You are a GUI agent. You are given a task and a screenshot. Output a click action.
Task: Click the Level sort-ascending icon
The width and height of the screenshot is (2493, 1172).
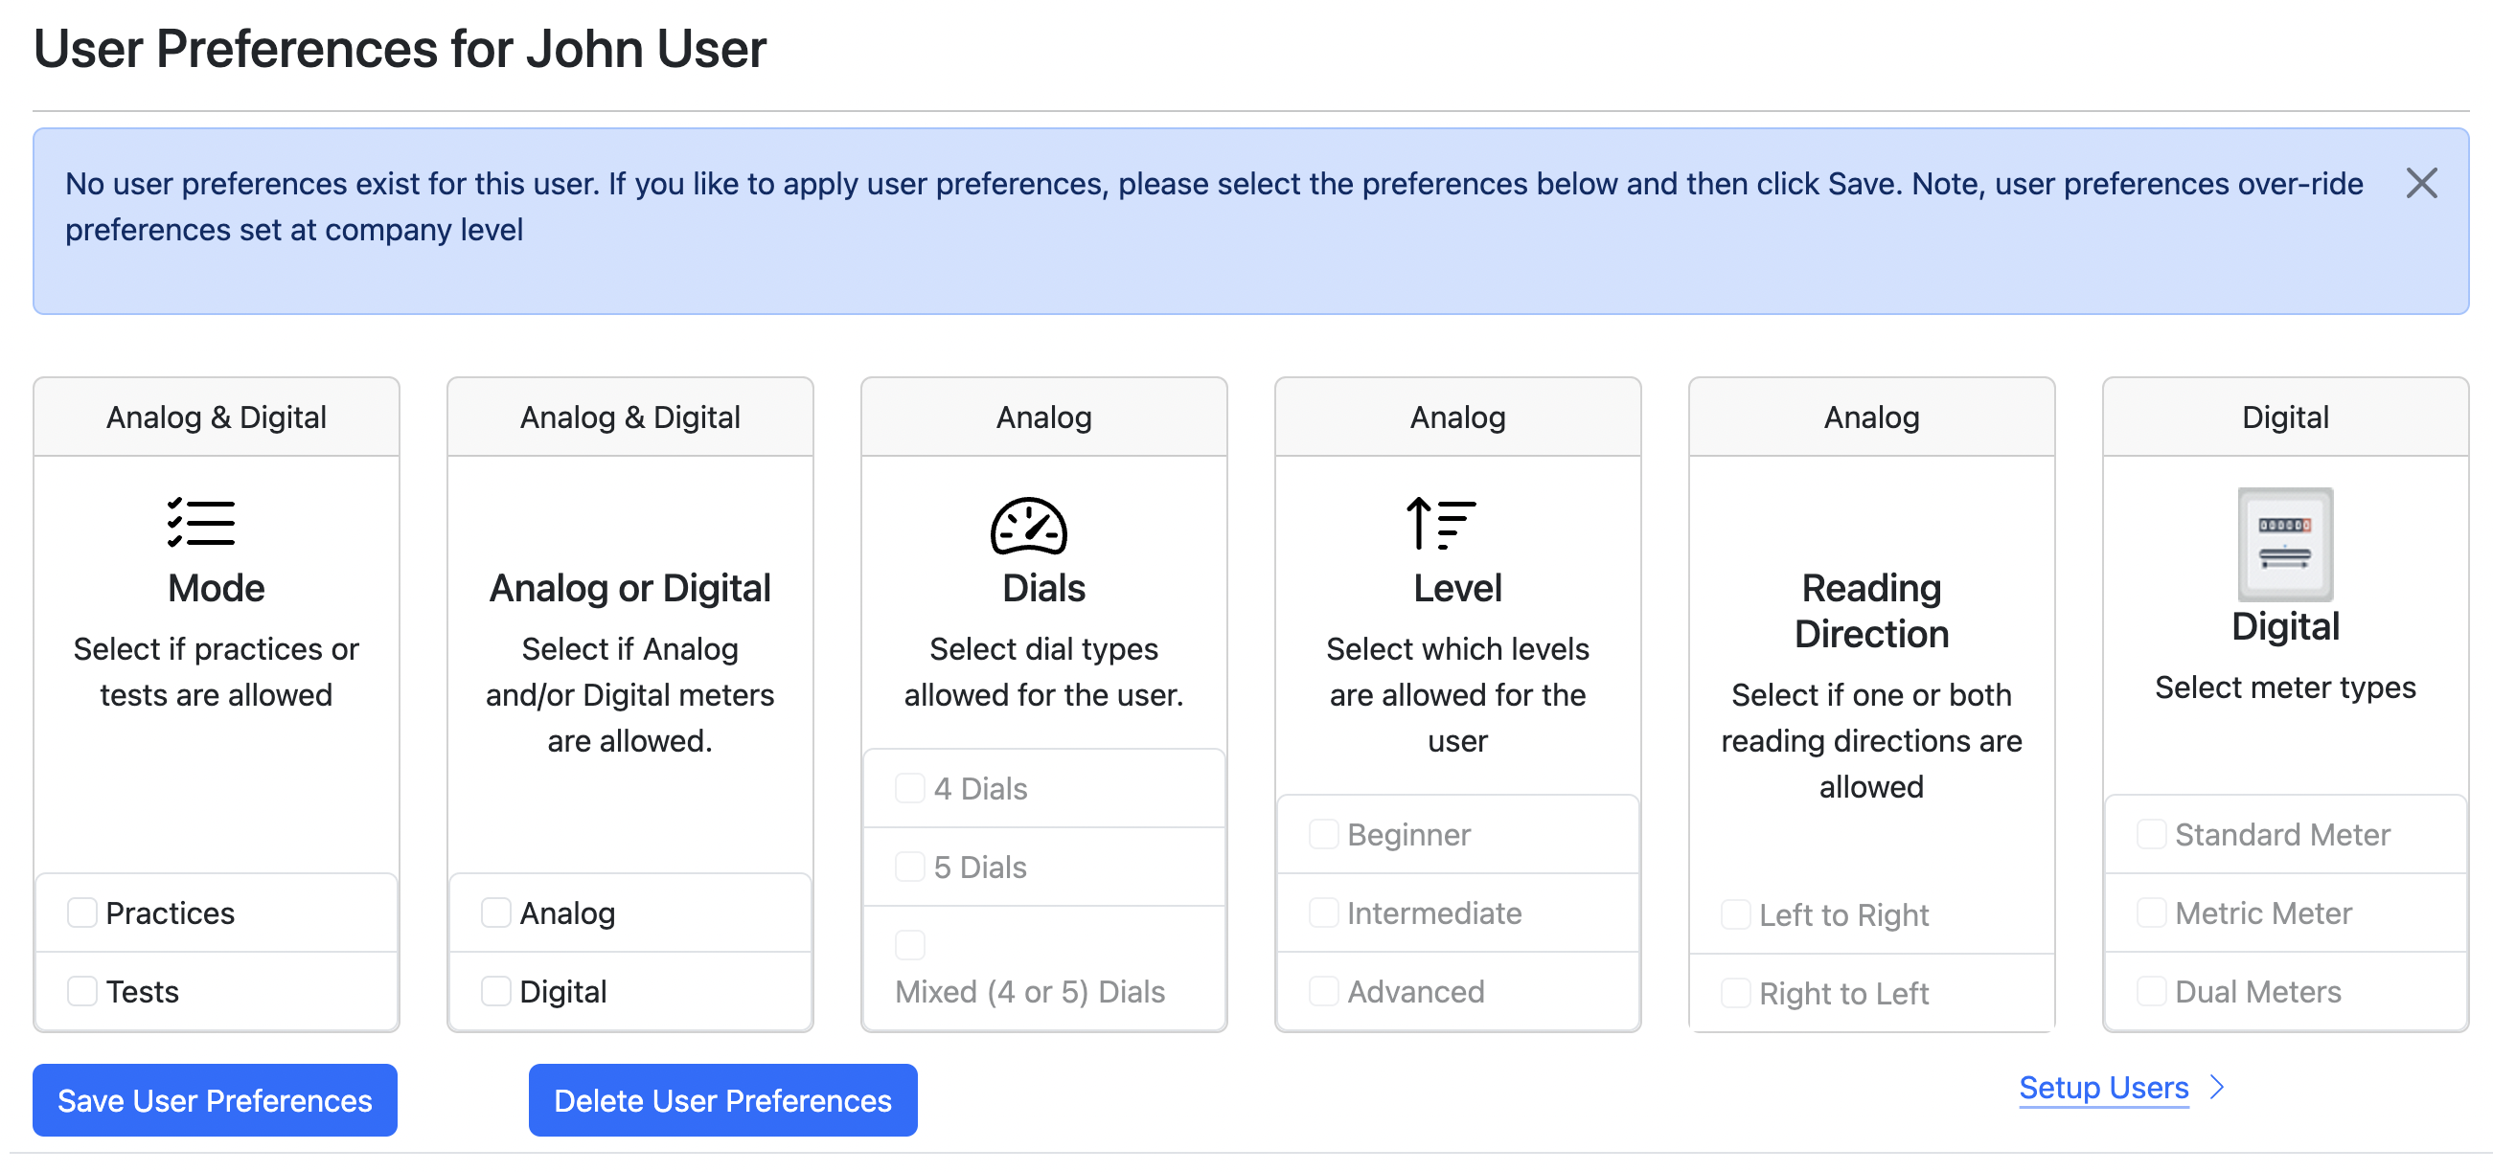pyautogui.click(x=1441, y=523)
